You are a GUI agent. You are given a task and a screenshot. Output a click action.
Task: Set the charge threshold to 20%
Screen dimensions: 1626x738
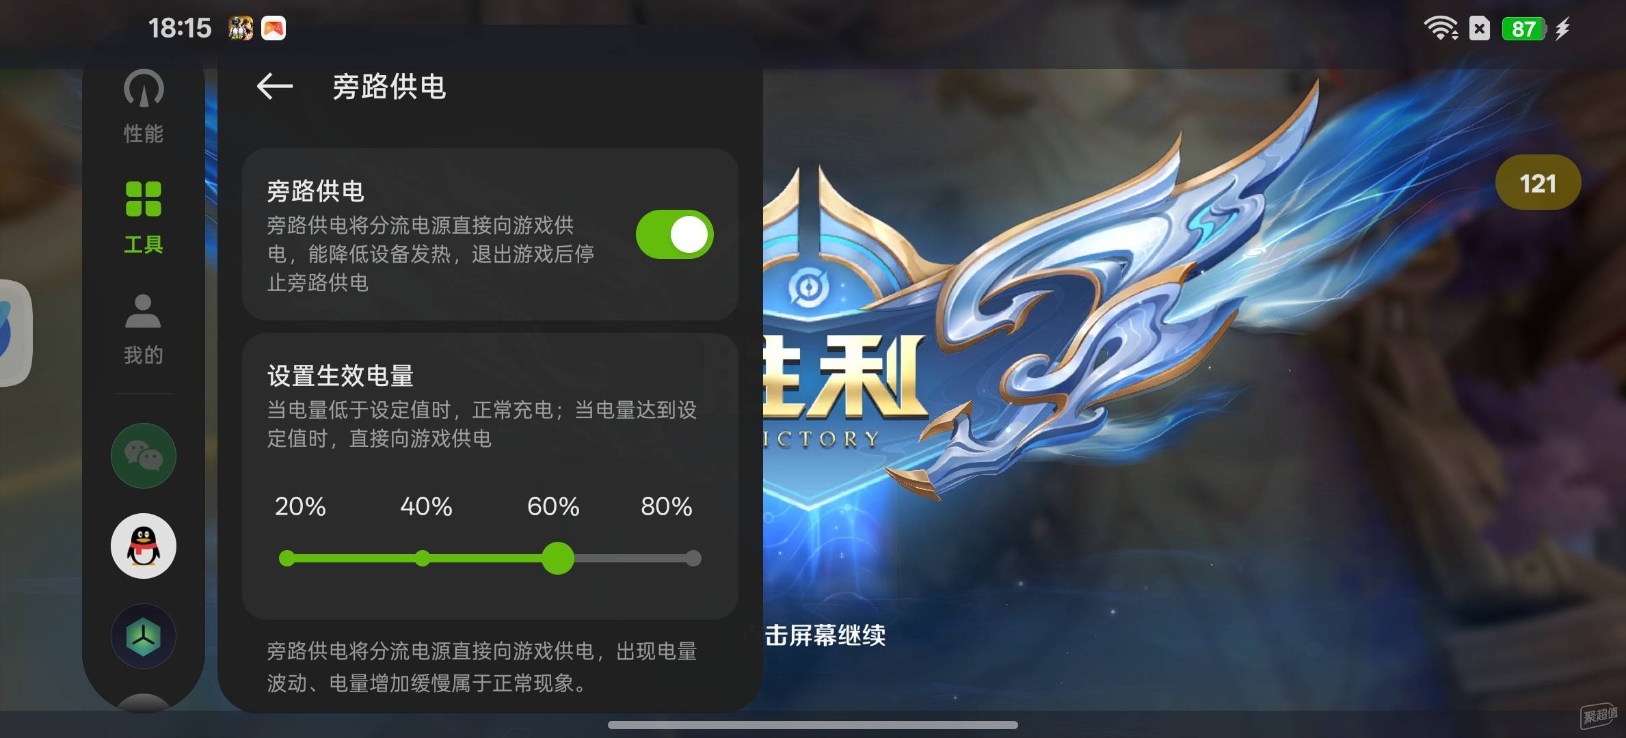click(x=287, y=558)
